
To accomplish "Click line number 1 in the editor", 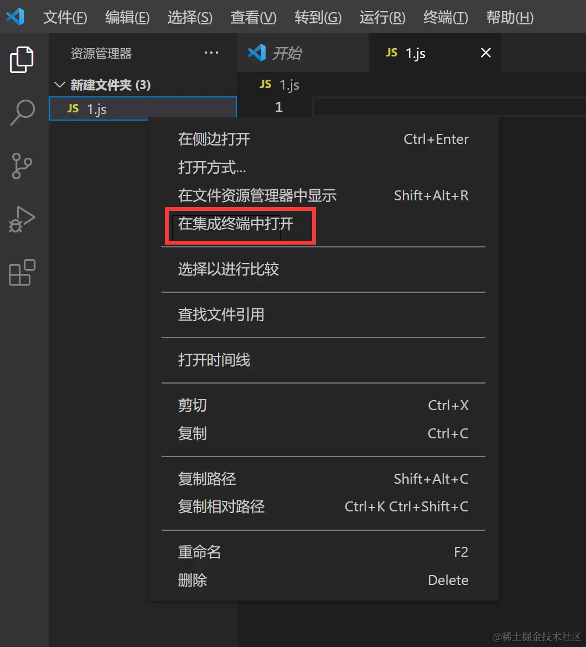I will point(279,106).
